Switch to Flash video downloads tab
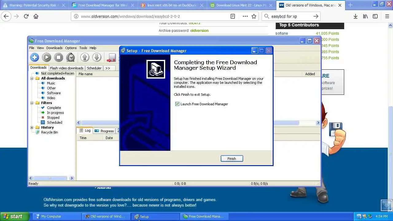Screen dimensions: 393x221 coord(67,68)
